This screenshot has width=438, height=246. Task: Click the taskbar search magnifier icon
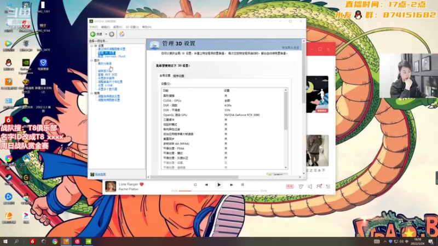tap(16, 241)
